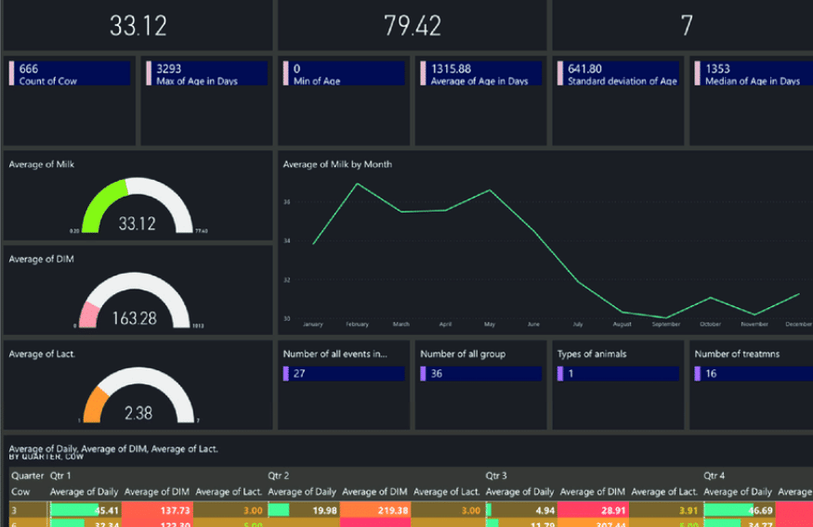Select the May data point on the milk line chart

490,190
